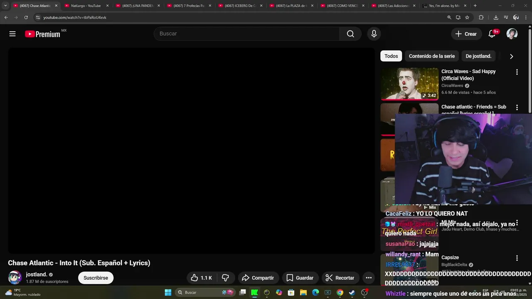Click the Crear button
The height and width of the screenshot is (299, 532).
click(466, 34)
